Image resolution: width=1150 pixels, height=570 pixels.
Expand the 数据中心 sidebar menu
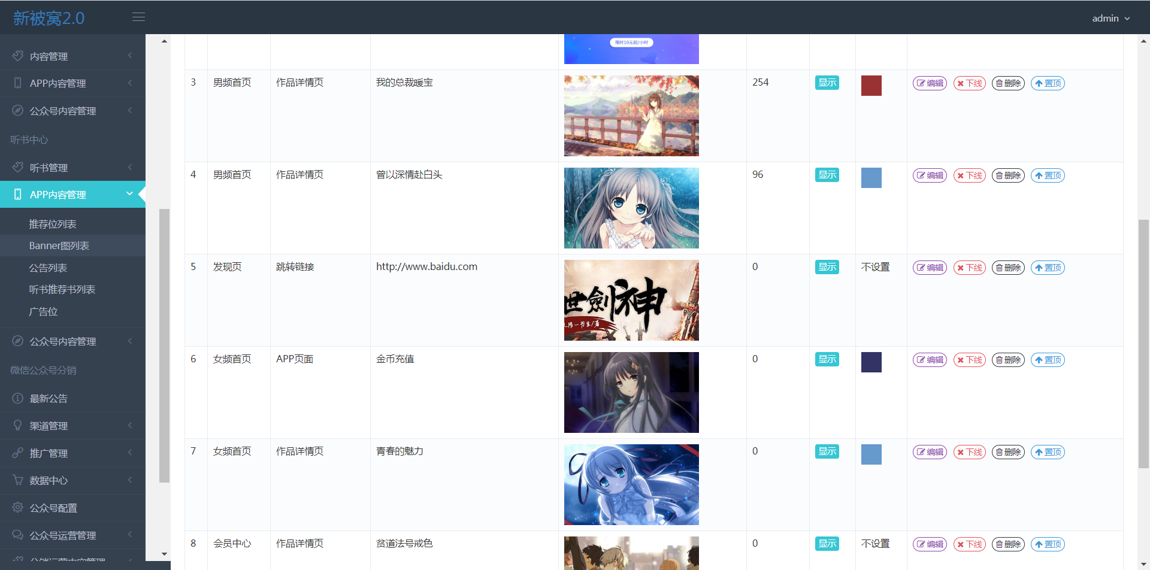pos(72,480)
